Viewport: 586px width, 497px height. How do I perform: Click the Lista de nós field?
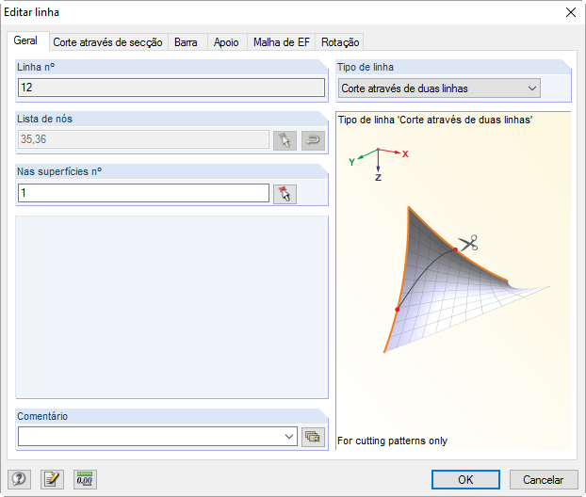click(143, 140)
